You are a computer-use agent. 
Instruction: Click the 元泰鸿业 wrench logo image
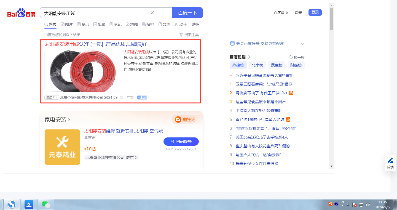(x=62, y=147)
